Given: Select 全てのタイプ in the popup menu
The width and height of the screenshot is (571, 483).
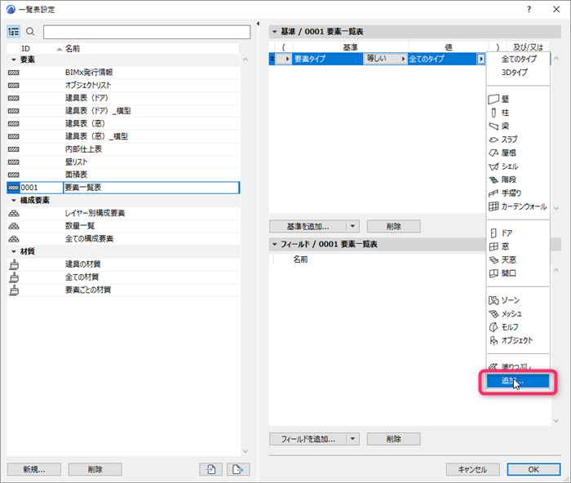Looking at the screenshot, I should (519, 59).
